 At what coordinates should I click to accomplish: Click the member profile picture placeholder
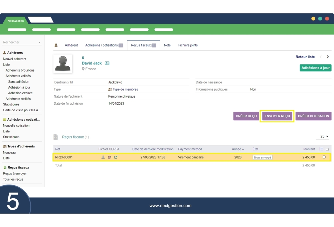(x=63, y=64)
